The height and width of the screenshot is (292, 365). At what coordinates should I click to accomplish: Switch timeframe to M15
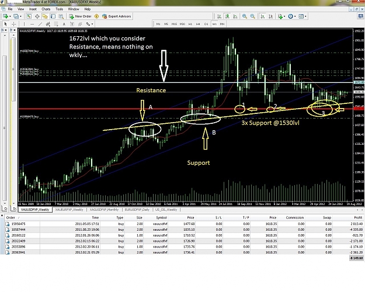pos(174,24)
